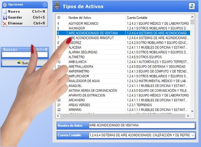Click the office chair icon beside Tipos de Activos
The width and height of the screenshot is (201, 147).
click(57, 6)
